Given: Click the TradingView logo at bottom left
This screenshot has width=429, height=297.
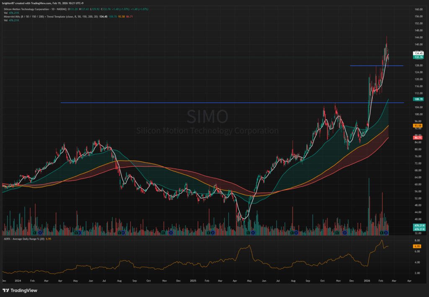Looking at the screenshot, I should (20, 290).
